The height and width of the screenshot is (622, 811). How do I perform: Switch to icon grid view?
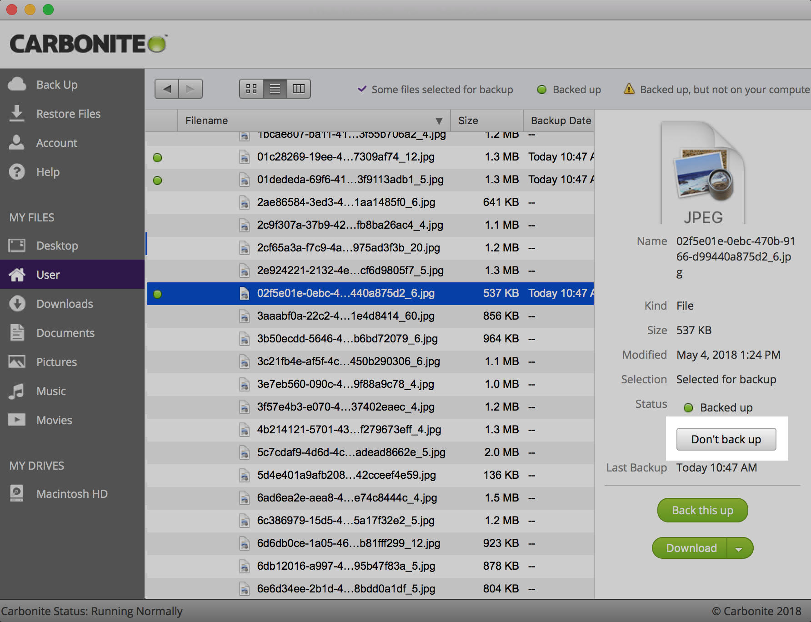pos(251,89)
